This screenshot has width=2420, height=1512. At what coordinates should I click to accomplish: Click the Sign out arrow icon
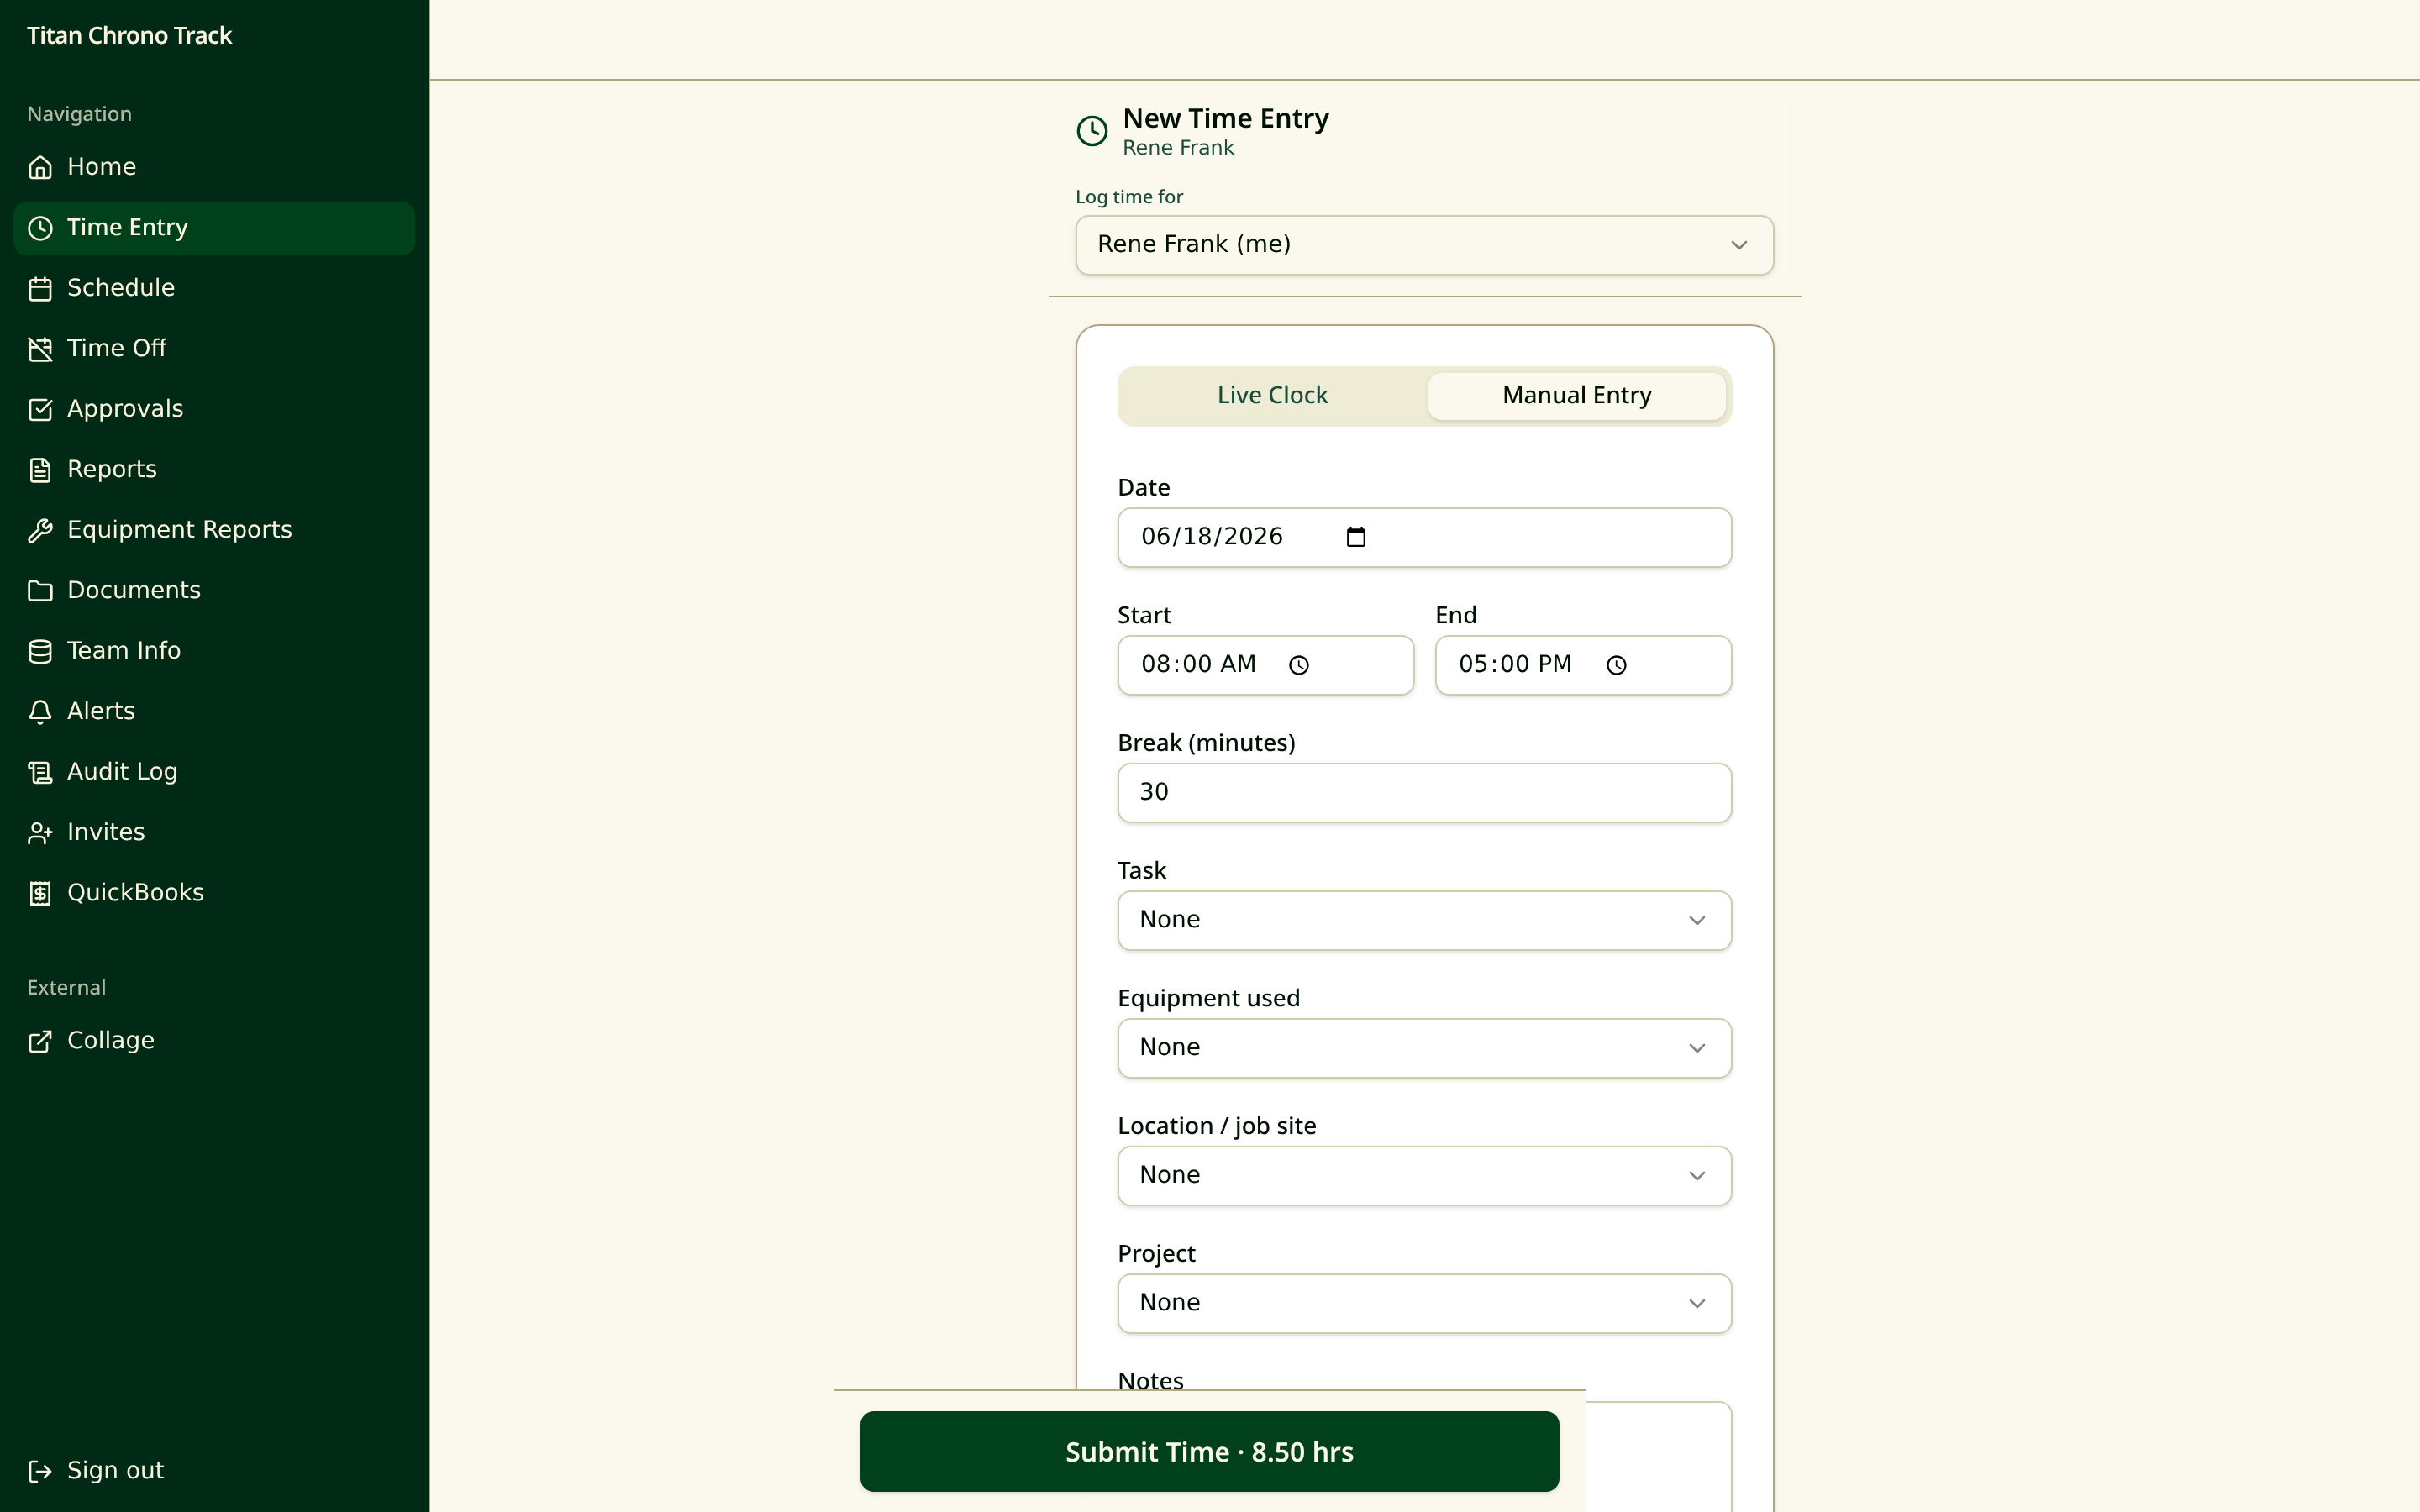(40, 1471)
